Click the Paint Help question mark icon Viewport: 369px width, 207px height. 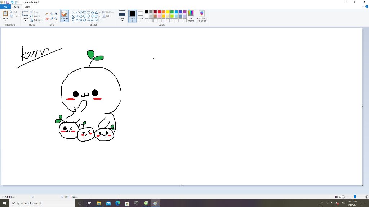(366, 6)
